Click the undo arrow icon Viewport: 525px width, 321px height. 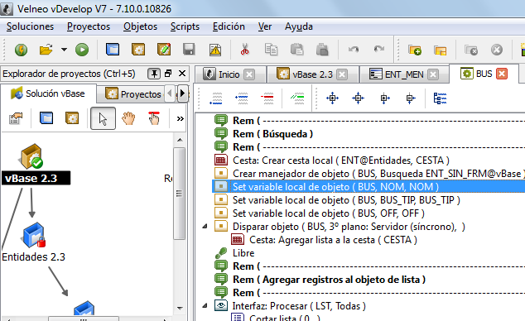[354, 50]
